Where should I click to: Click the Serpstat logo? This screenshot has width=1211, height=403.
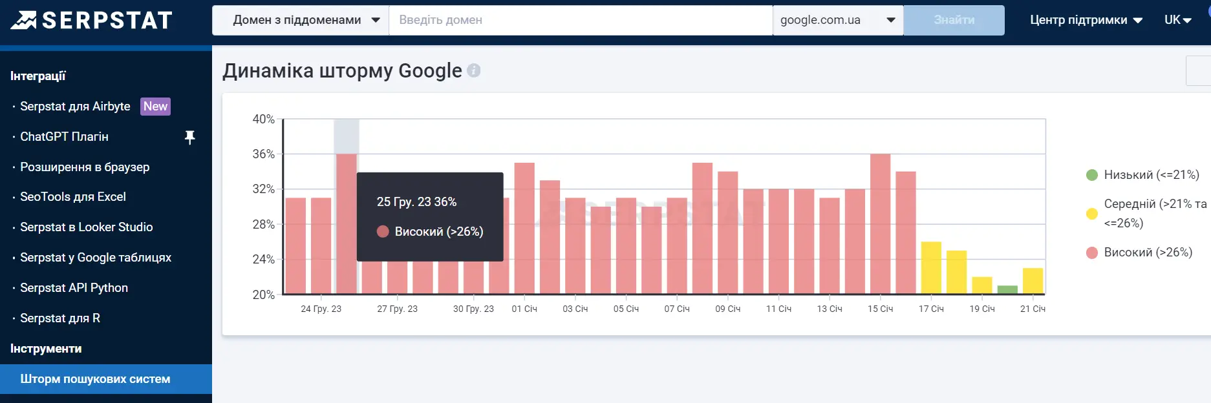[92, 20]
